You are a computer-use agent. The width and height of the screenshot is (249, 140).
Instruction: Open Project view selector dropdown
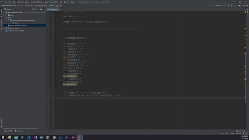point(9,9)
